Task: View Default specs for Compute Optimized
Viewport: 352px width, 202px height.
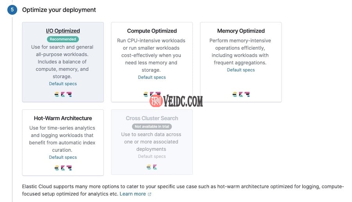Action: tap(152, 77)
